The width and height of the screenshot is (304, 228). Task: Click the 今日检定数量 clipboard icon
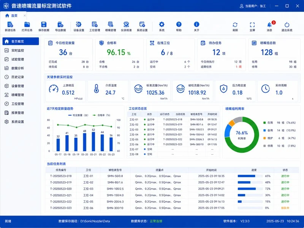tap(50, 43)
